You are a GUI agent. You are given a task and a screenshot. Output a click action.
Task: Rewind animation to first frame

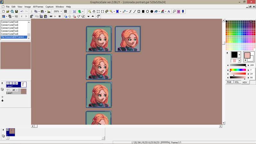click(51, 16)
